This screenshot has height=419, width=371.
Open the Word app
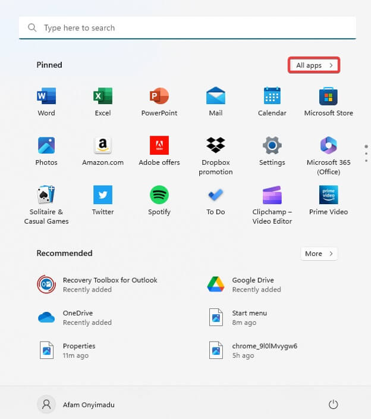click(x=46, y=102)
